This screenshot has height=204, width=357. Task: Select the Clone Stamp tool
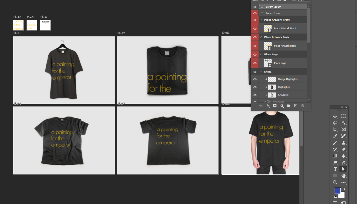coord(343,143)
